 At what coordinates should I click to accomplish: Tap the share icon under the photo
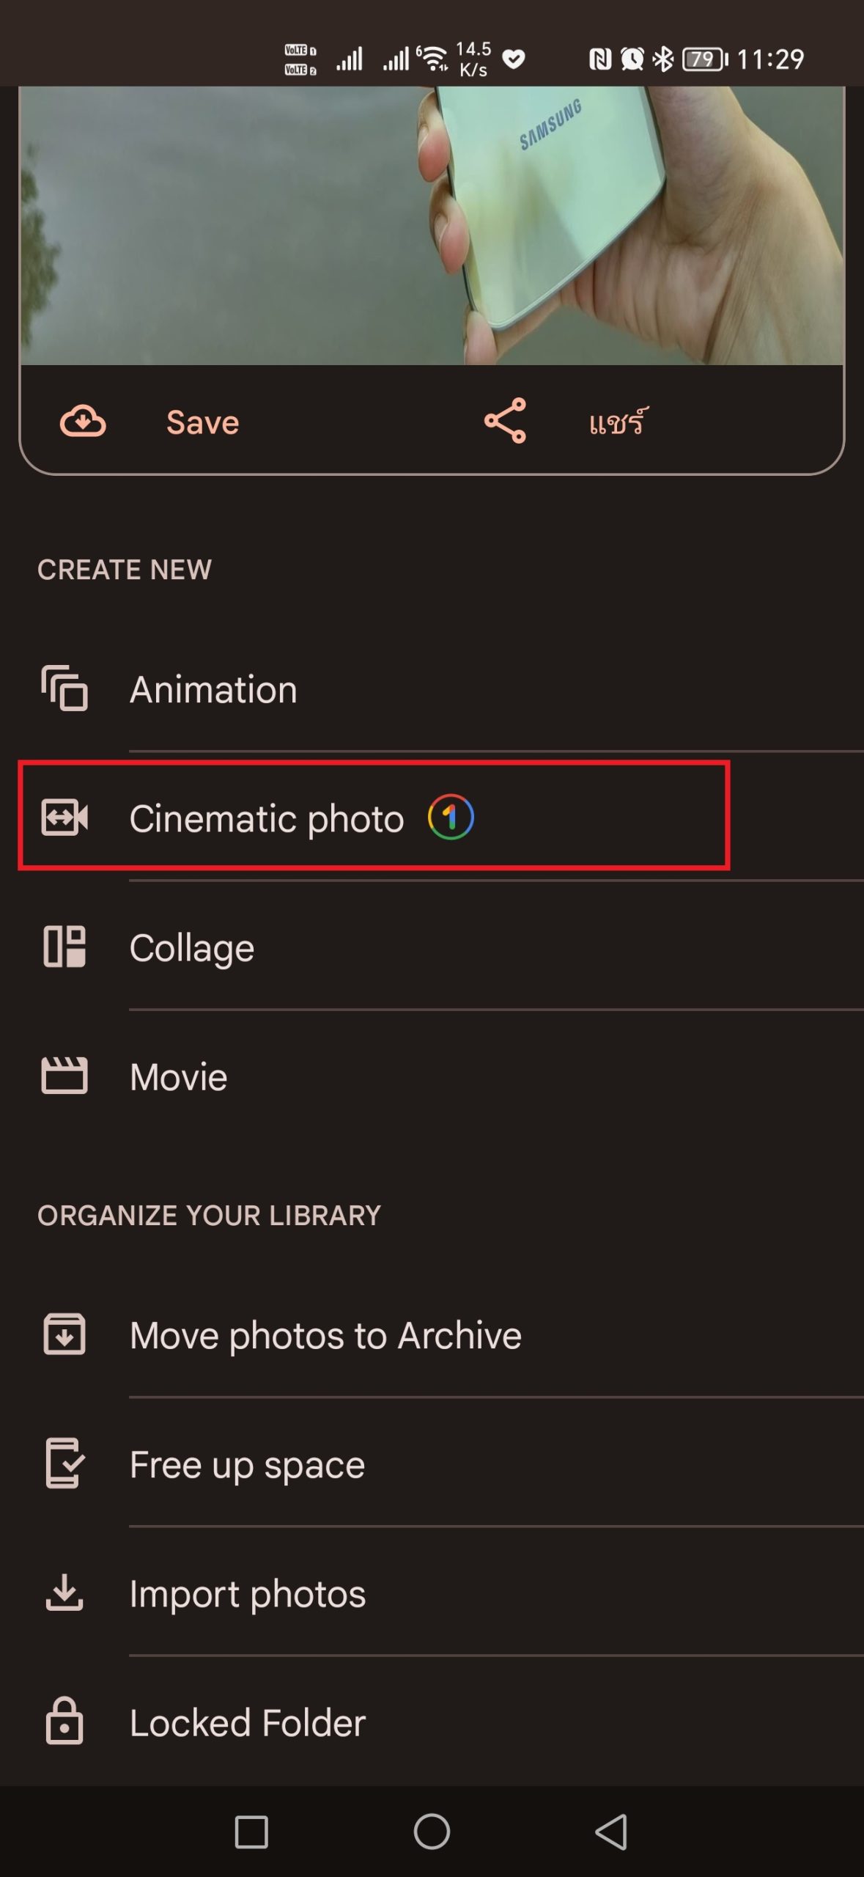click(x=505, y=421)
